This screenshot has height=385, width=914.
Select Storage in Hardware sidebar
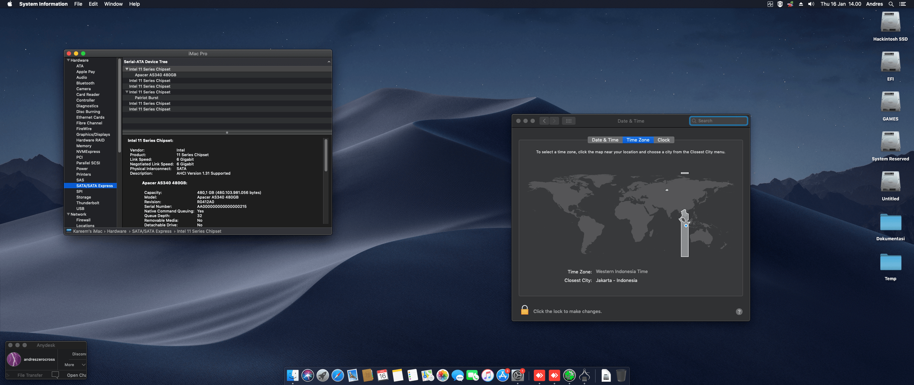(x=84, y=197)
